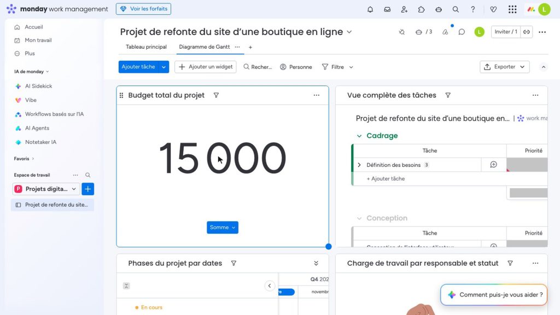Click Ajouter un widget
560x315 pixels.
[x=206, y=67]
